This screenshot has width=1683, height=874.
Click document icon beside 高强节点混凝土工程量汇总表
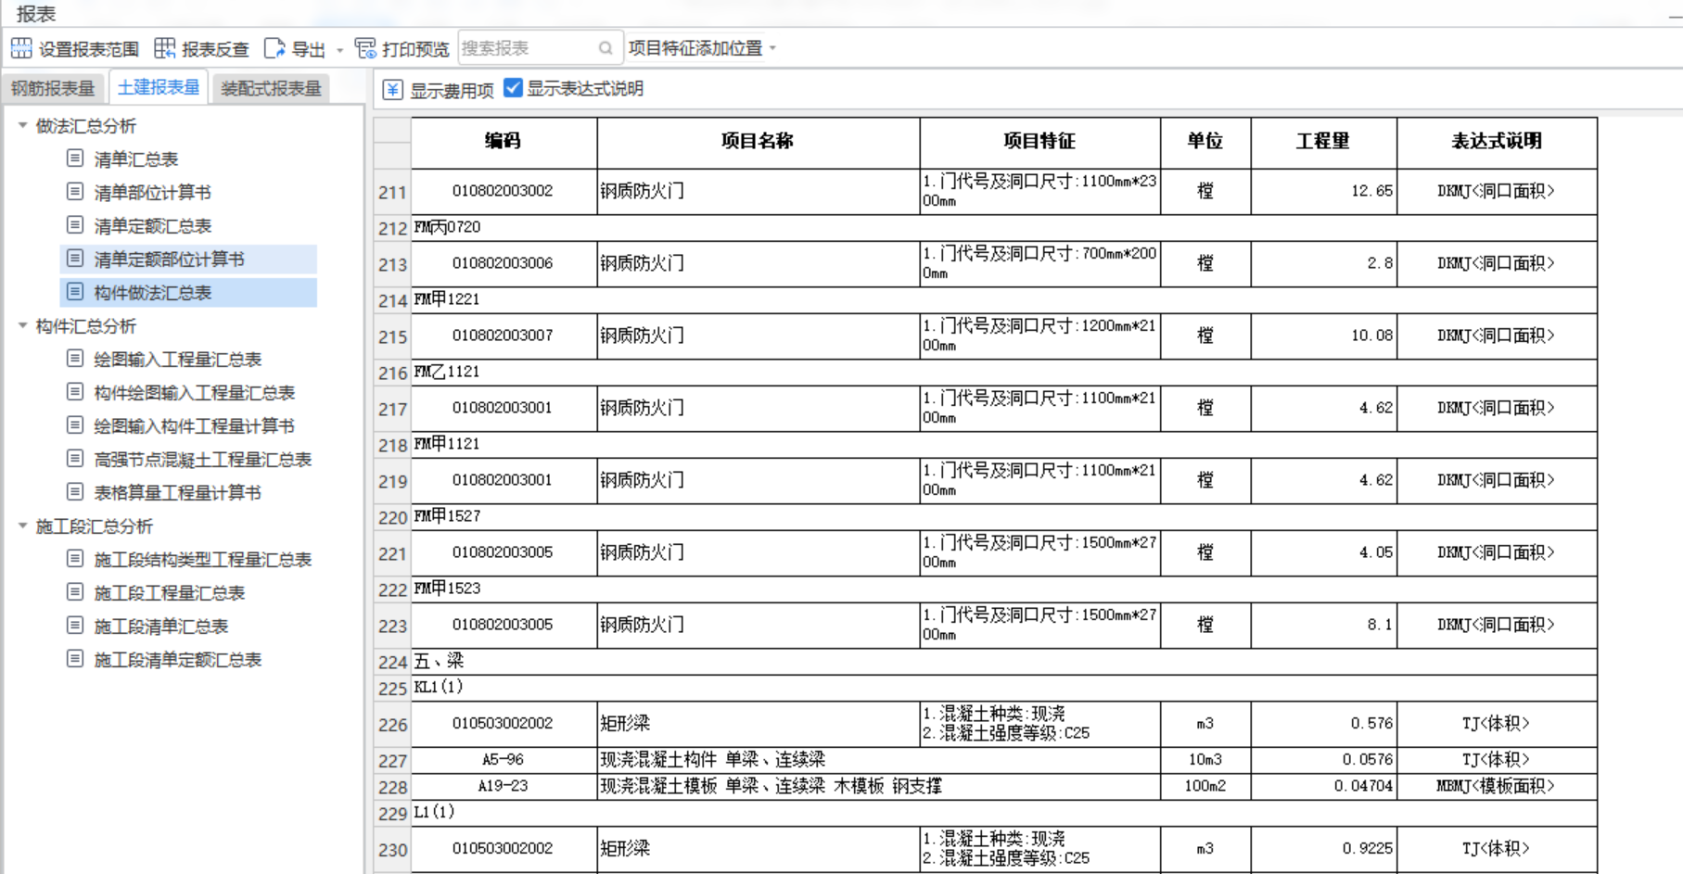tap(75, 459)
